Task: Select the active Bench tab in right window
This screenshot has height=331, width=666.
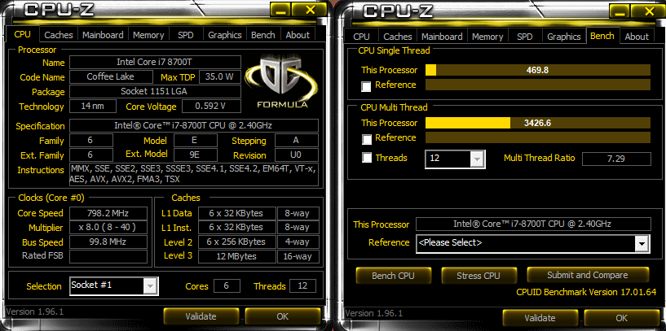Action: click(602, 36)
